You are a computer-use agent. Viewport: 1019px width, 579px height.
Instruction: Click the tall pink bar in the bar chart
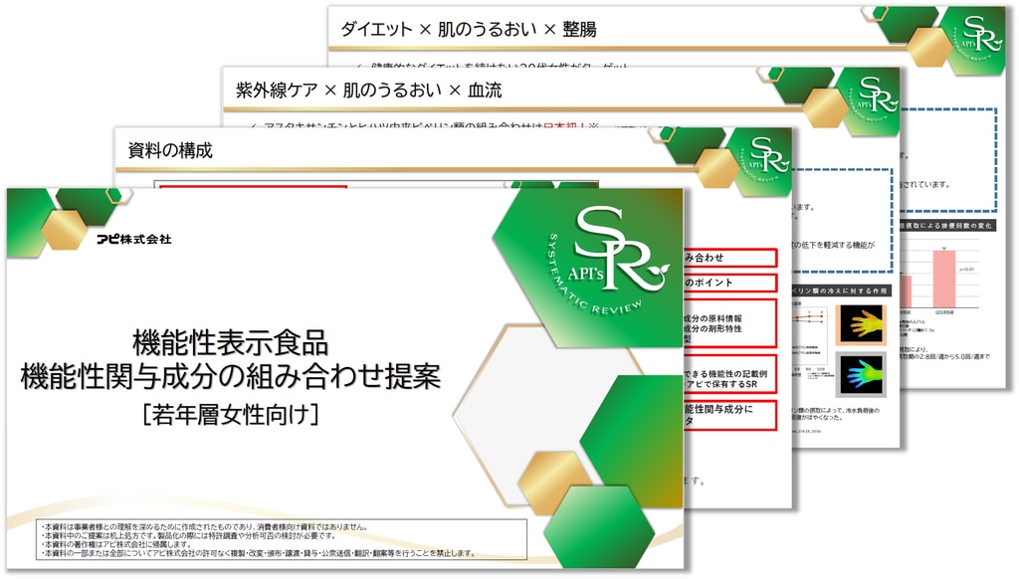pyautogui.click(x=944, y=279)
